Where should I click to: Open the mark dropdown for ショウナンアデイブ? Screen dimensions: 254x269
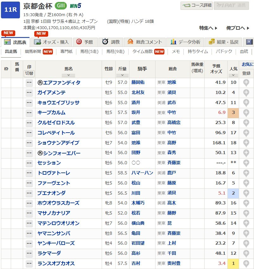click(x=29, y=143)
